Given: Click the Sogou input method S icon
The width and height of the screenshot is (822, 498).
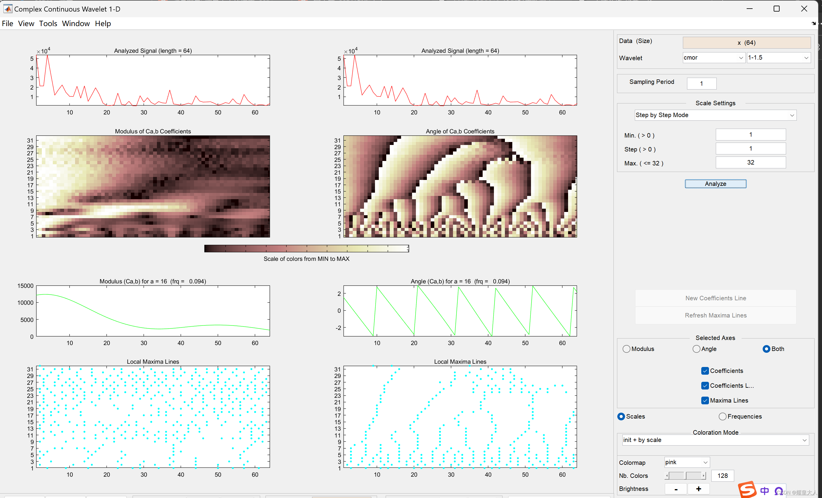Looking at the screenshot, I should click(x=747, y=490).
